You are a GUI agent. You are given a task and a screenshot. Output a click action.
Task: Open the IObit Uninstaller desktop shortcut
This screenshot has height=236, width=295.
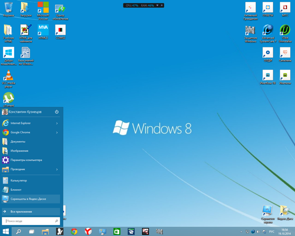(x=285, y=29)
